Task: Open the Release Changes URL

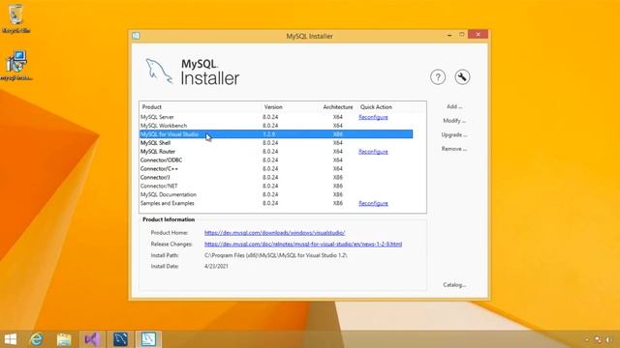Action: (x=303, y=245)
